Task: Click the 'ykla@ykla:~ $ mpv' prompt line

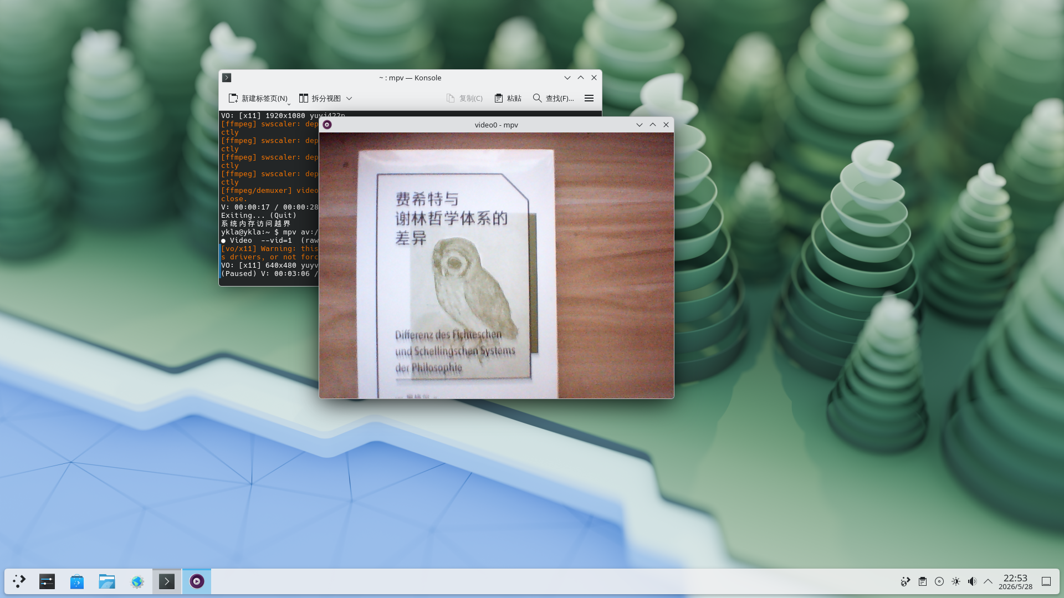Action: point(269,232)
